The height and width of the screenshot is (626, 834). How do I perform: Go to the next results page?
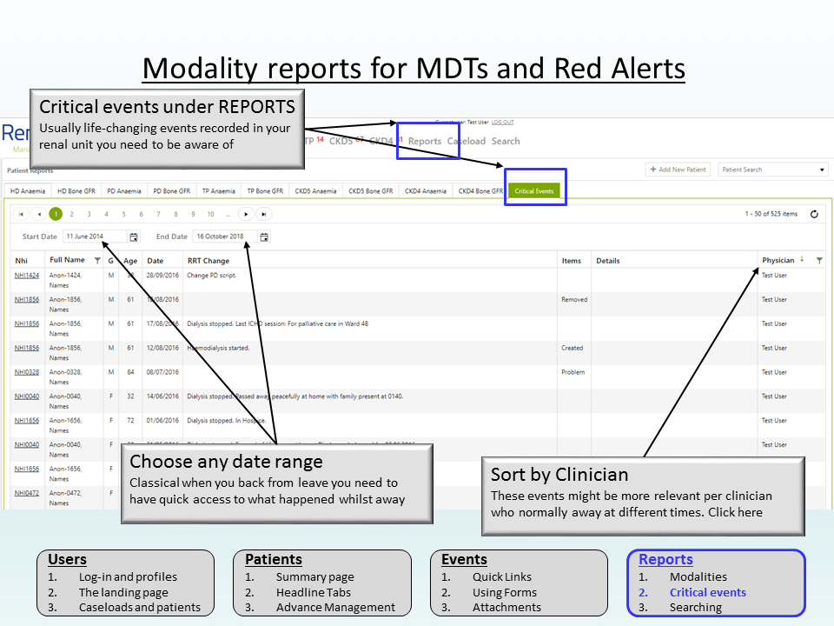(246, 214)
